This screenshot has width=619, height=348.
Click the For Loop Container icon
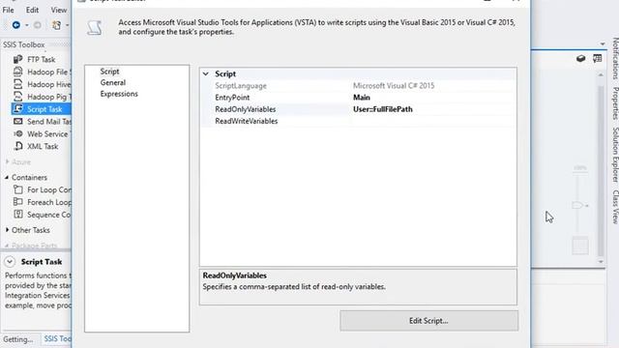pos(17,189)
